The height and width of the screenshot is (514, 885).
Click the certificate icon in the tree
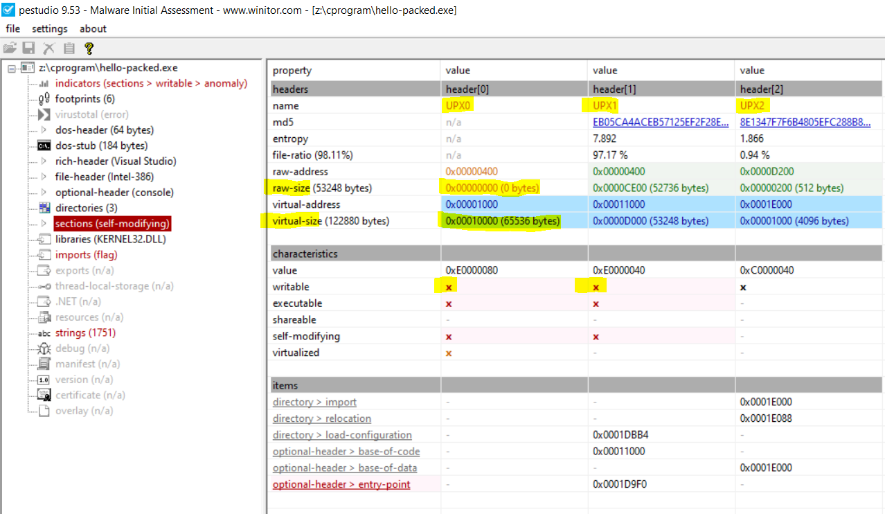pos(44,395)
